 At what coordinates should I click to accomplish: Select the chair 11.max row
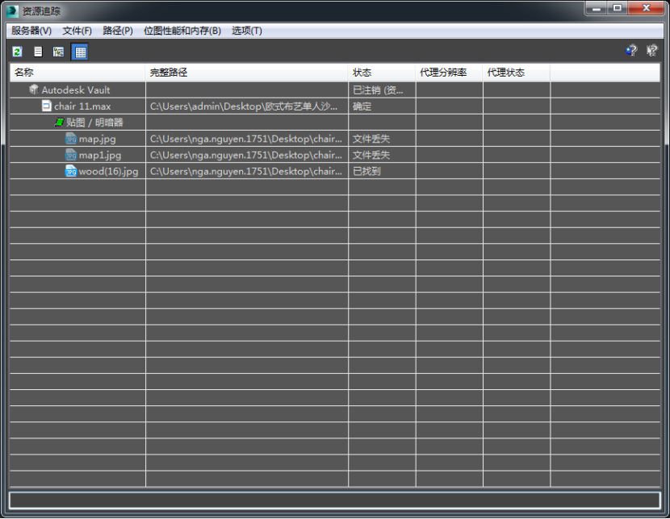335,106
